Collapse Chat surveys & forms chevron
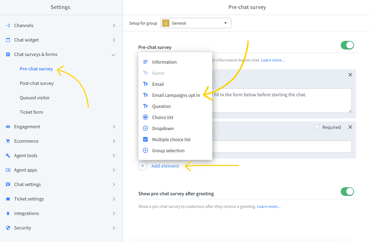The image size is (370, 242). pos(113,55)
